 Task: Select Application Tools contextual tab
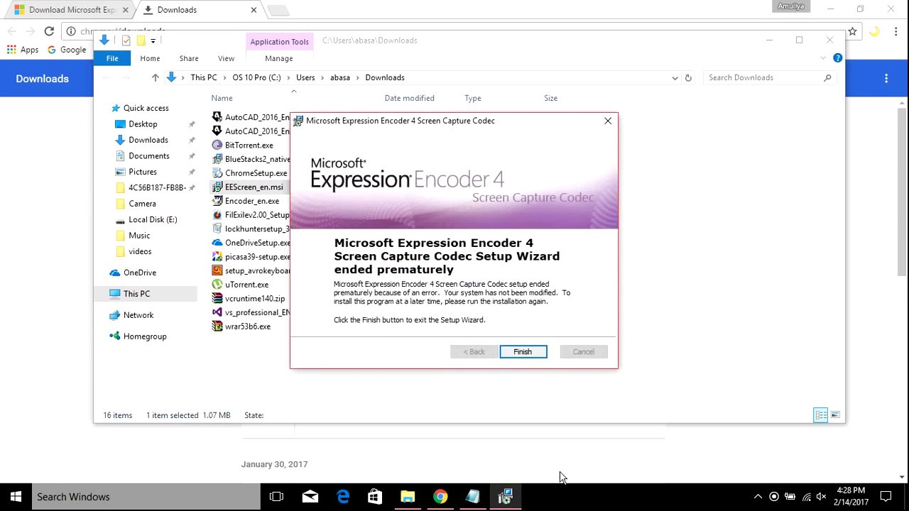279,42
